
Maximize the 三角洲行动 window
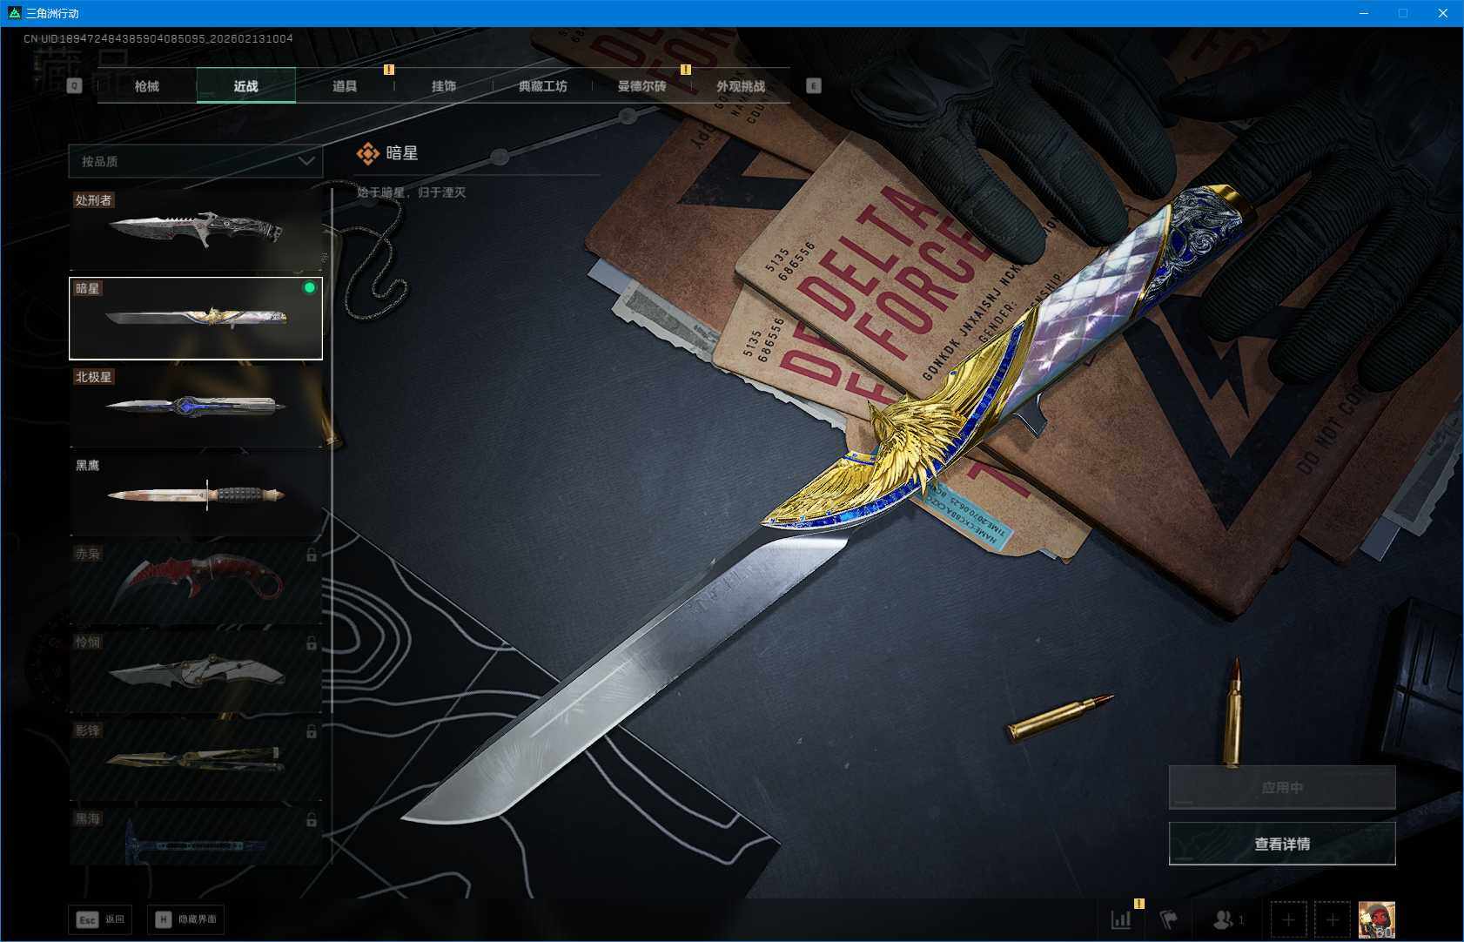pos(1403,13)
